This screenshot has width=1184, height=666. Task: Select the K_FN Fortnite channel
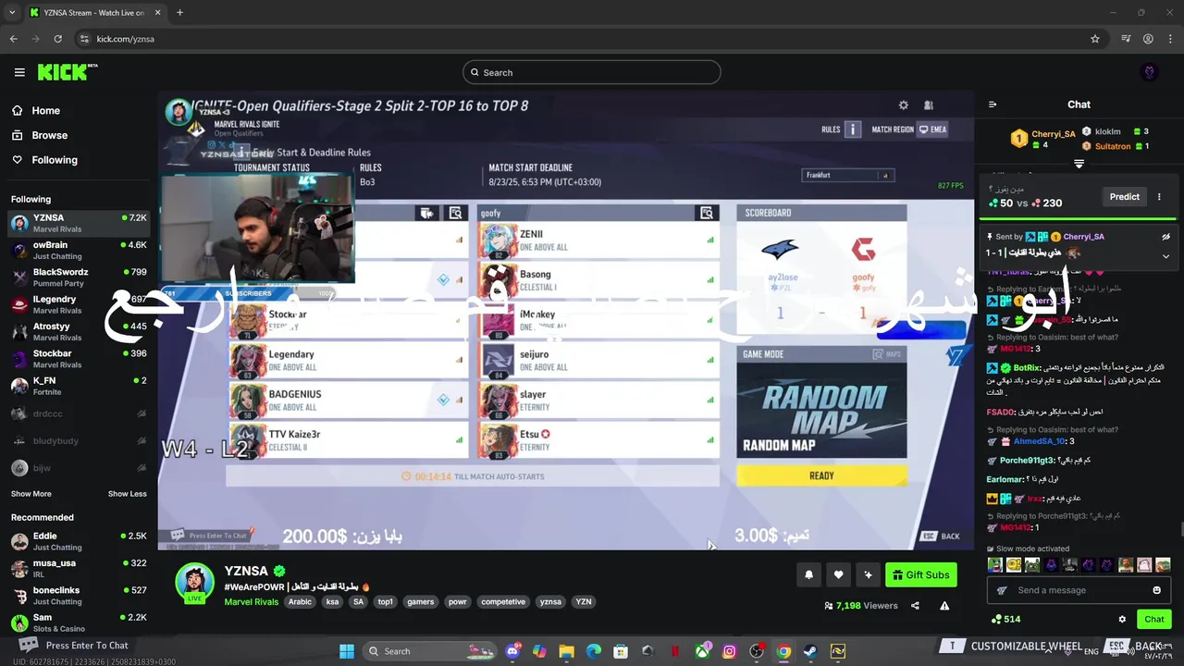(79, 386)
